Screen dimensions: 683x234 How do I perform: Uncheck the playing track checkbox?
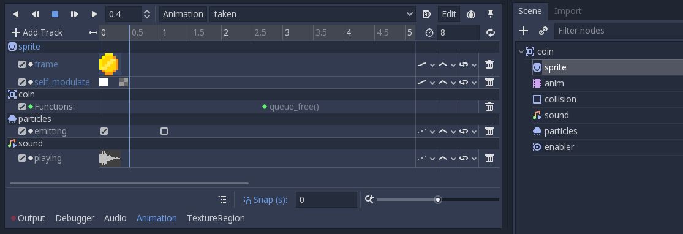click(x=22, y=158)
